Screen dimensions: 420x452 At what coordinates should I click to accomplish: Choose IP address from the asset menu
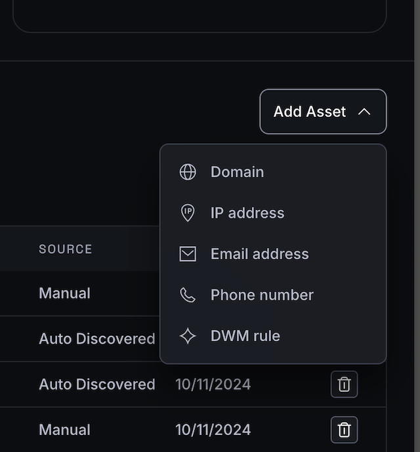273,213
